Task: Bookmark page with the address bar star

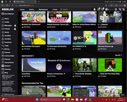Action: [x=106, y=5]
